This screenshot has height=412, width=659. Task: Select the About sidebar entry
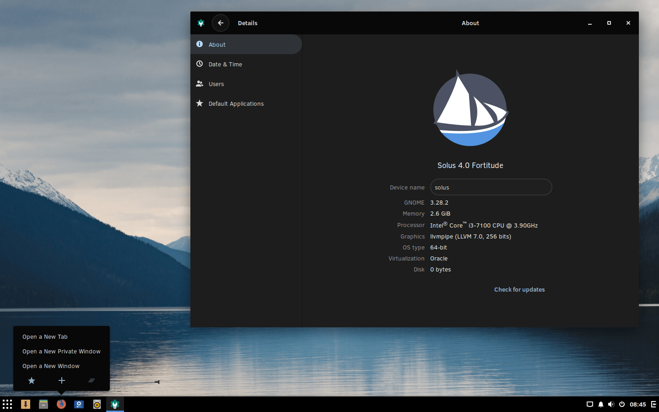click(x=246, y=44)
